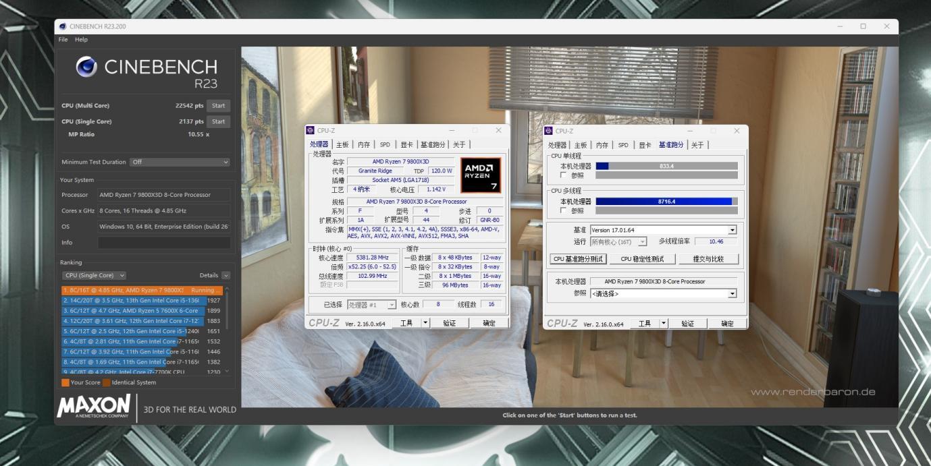This screenshot has height=466, width=931.
Task: Open 工具 dropdown arrow in benchmark window
Action: pyautogui.click(x=664, y=323)
